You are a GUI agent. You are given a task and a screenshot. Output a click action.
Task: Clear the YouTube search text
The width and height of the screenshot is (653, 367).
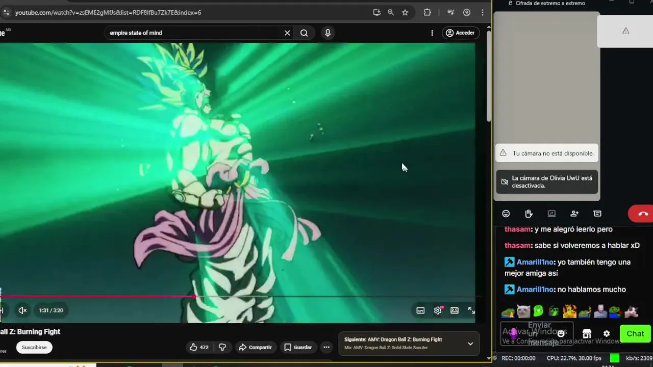(x=287, y=33)
